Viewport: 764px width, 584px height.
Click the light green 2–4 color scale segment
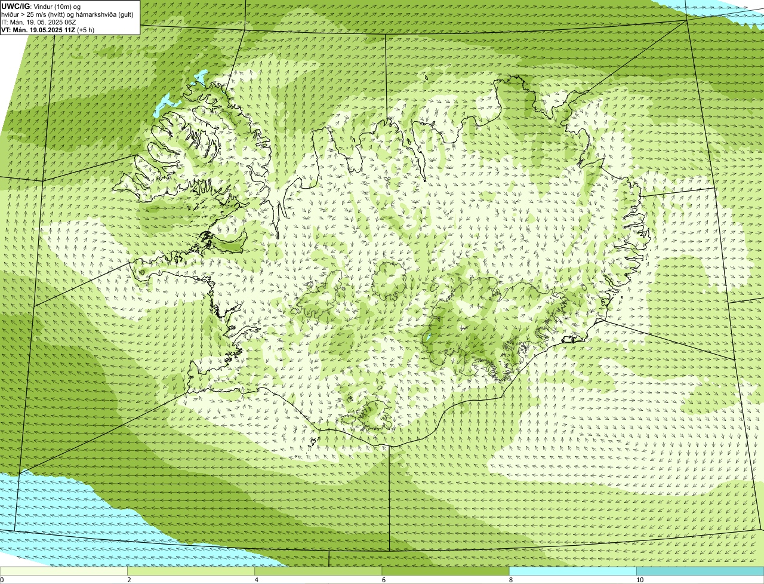[191, 571]
